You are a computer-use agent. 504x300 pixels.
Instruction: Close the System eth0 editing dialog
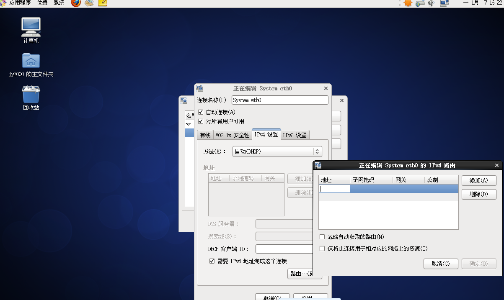coord(326,88)
